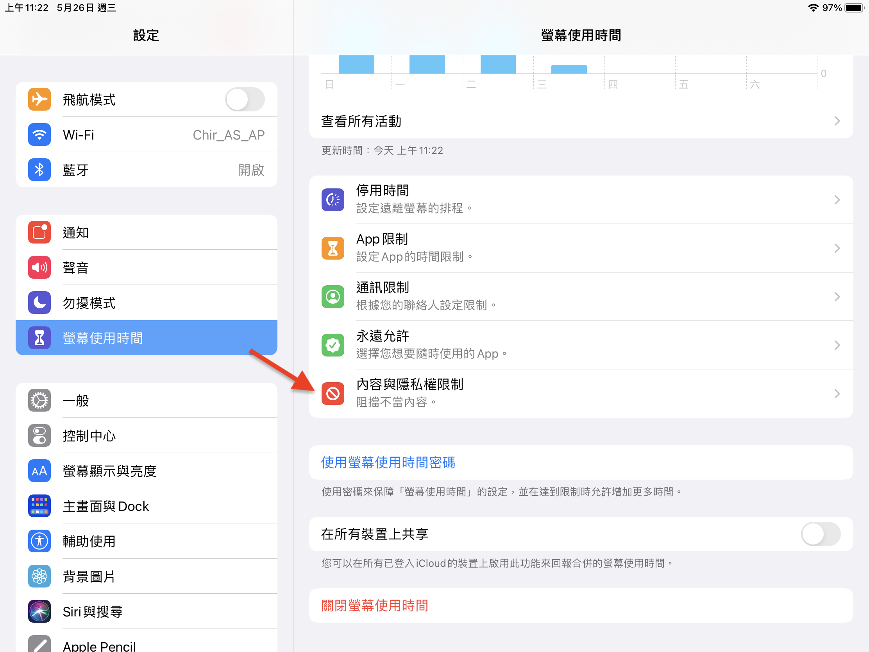Tap the App Limits (App 限制) hourglass icon
Screen dimensions: 869x652
click(x=333, y=248)
